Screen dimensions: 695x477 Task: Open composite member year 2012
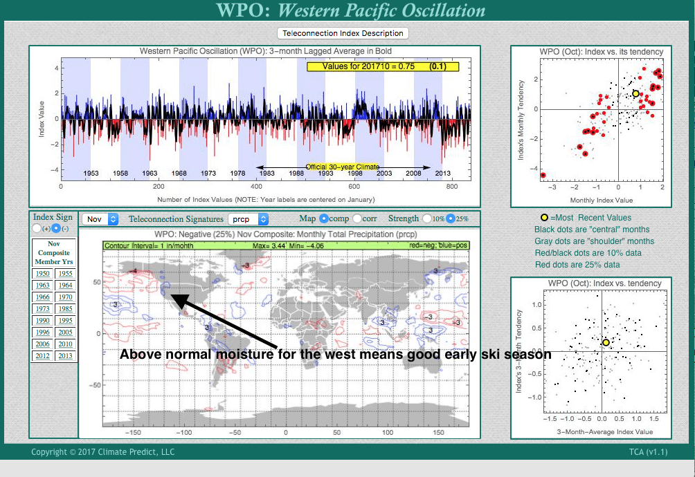[x=42, y=356]
